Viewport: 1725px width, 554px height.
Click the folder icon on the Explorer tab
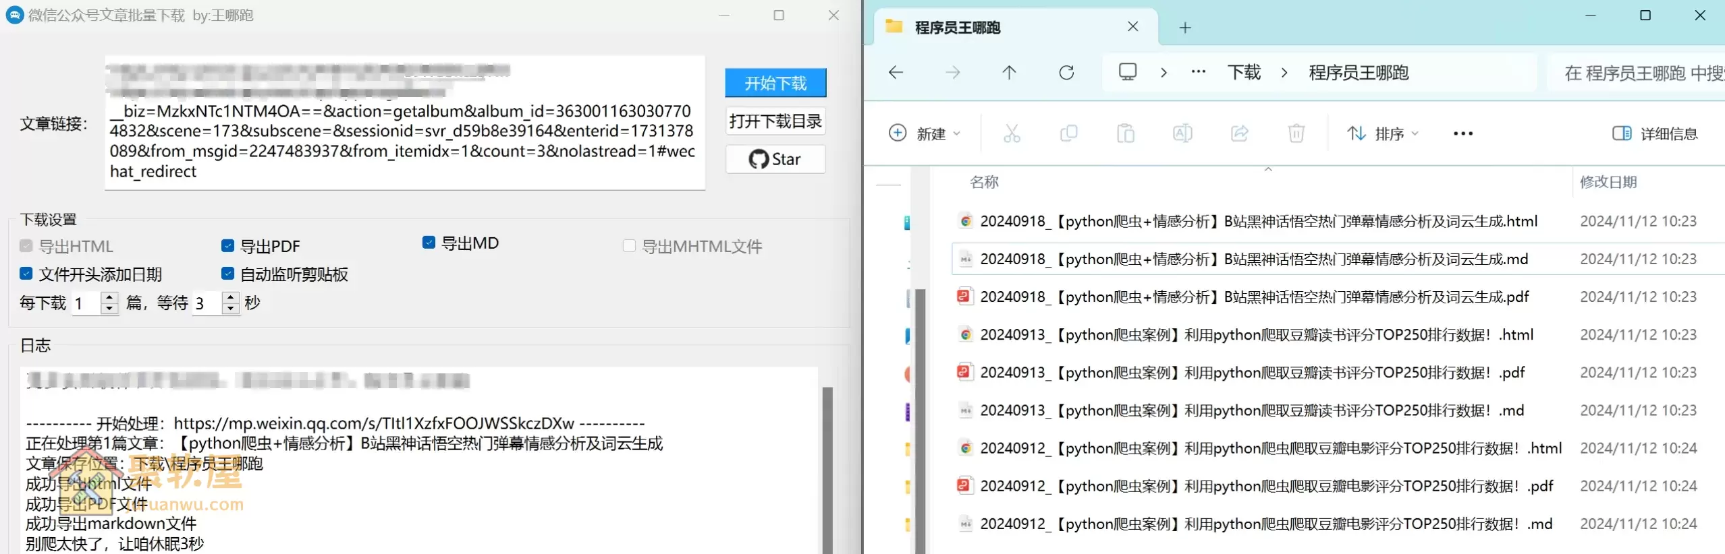tap(894, 26)
